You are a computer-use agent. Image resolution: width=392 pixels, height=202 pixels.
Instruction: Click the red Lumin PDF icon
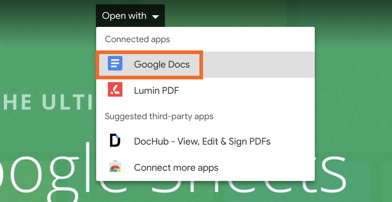tap(115, 90)
